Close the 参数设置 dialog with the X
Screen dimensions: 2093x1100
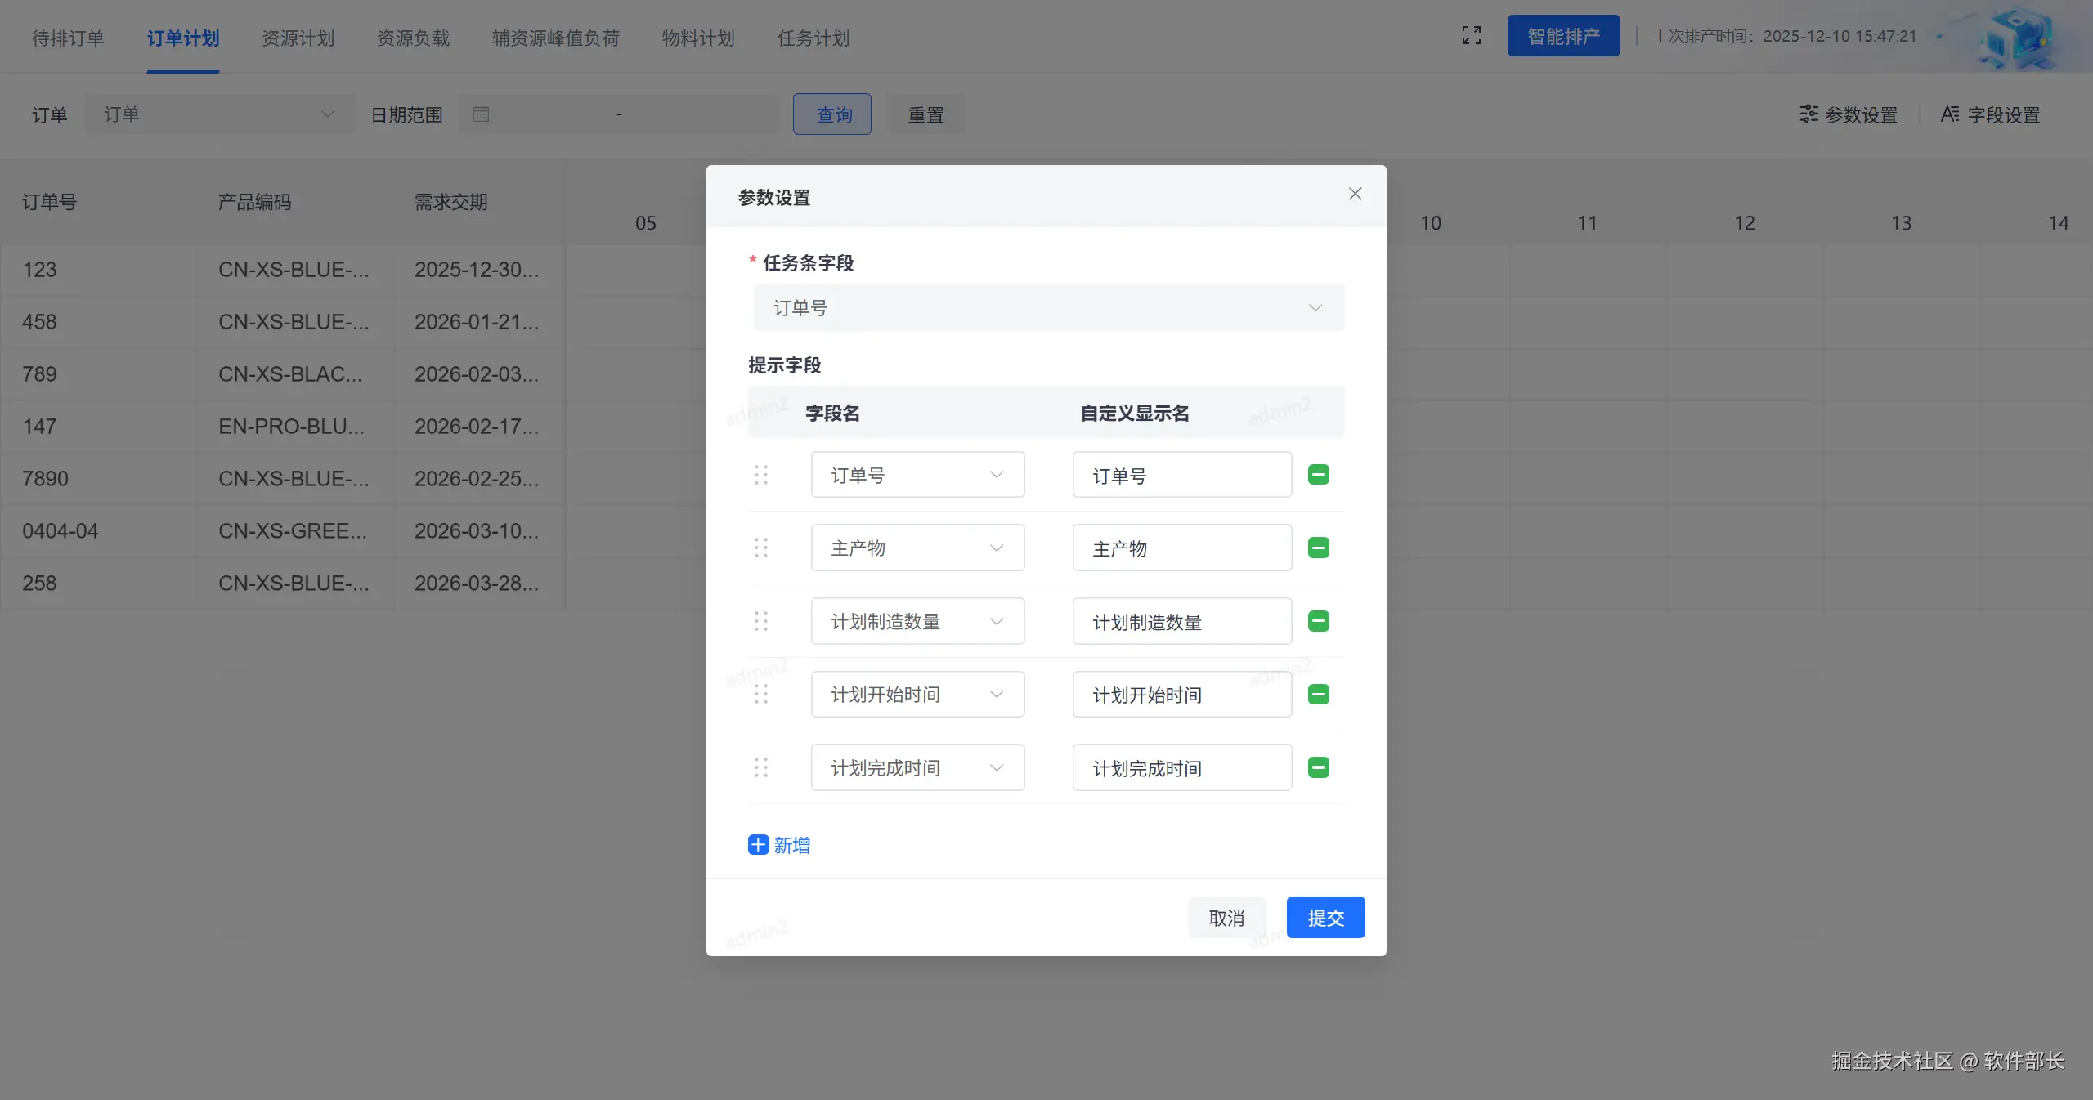[x=1355, y=194]
